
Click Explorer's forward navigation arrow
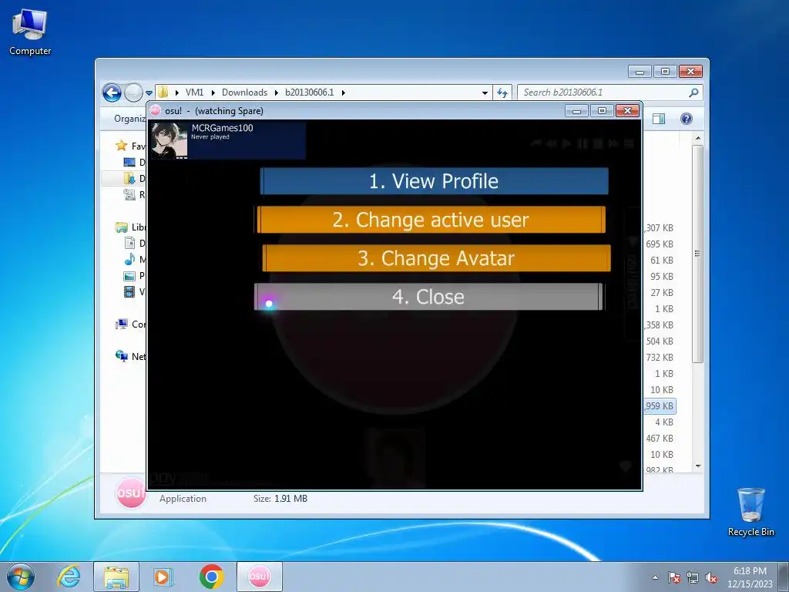pyautogui.click(x=133, y=92)
